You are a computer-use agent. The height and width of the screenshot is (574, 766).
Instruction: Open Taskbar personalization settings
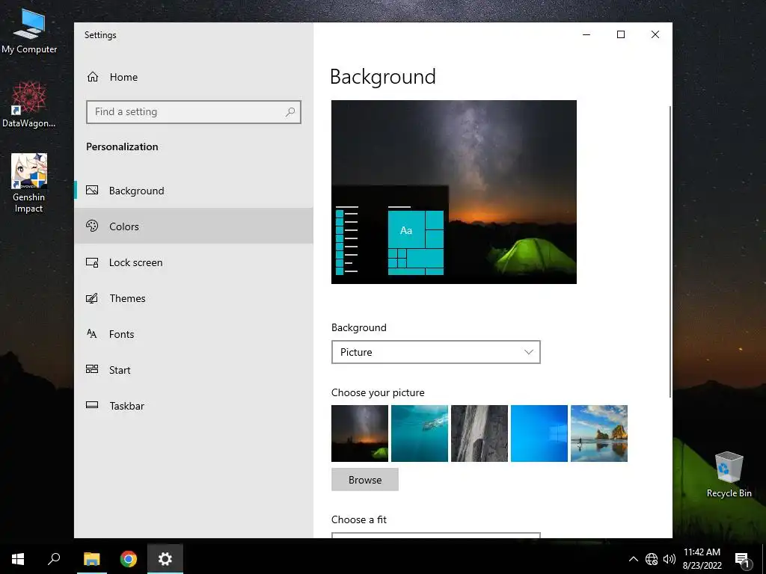click(x=194, y=406)
